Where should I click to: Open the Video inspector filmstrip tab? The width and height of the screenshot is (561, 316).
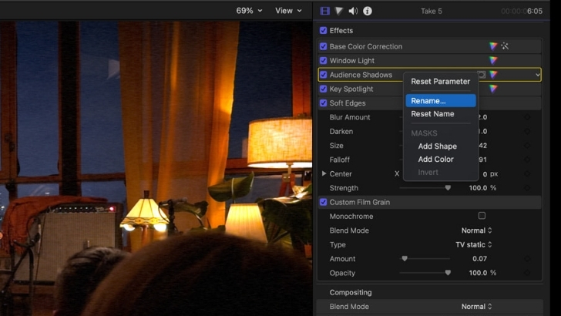pyautogui.click(x=325, y=11)
